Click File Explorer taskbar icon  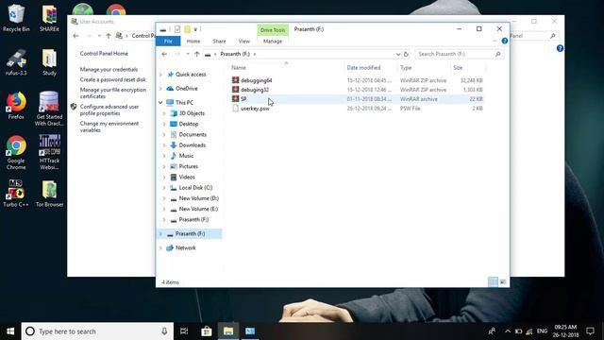[228, 331]
